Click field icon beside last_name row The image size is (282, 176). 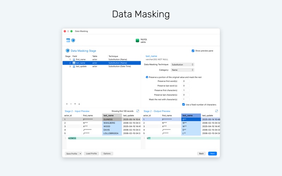click(x=74, y=63)
